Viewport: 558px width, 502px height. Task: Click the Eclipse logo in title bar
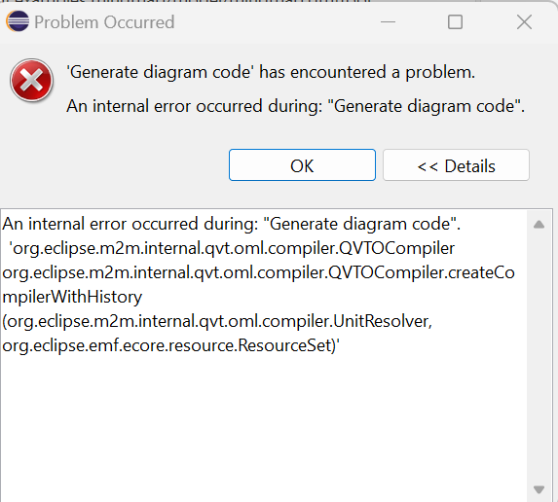18,21
